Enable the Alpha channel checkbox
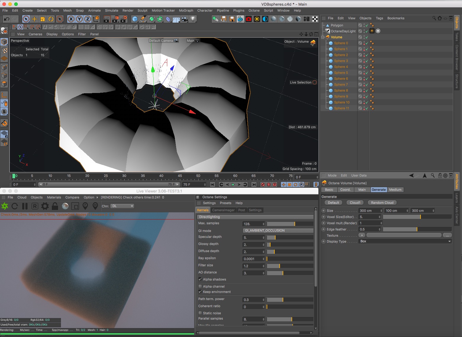This screenshot has width=462, height=337. coord(200,286)
